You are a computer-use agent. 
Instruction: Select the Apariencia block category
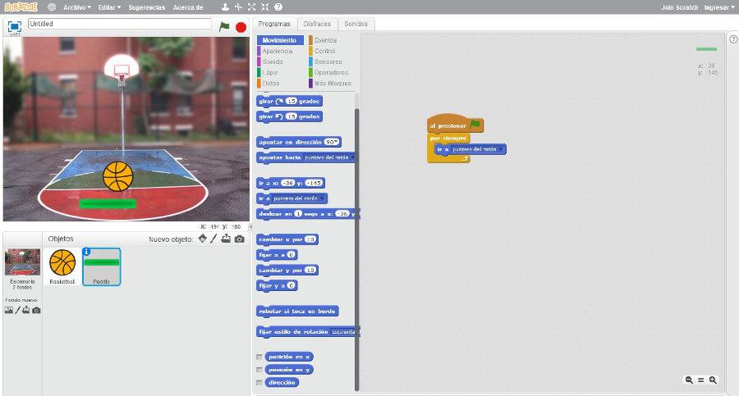[x=278, y=51]
